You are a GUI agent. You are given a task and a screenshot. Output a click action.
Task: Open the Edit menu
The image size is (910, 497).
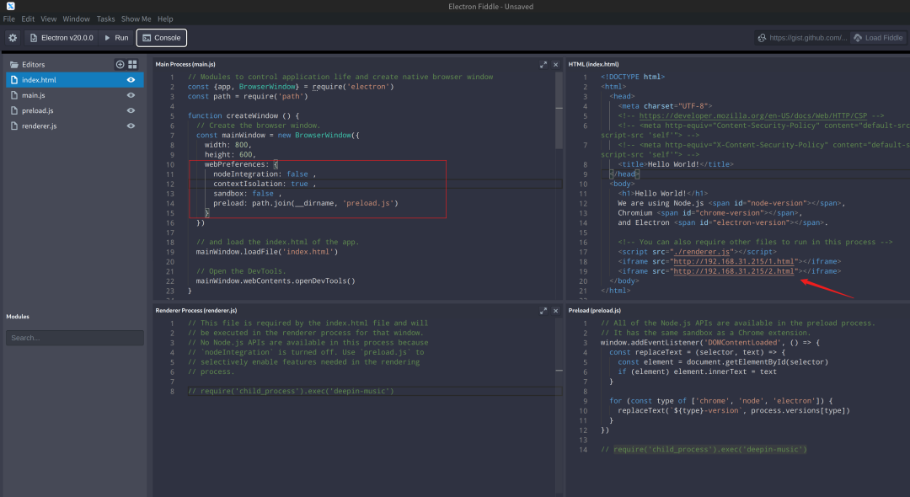pos(28,19)
